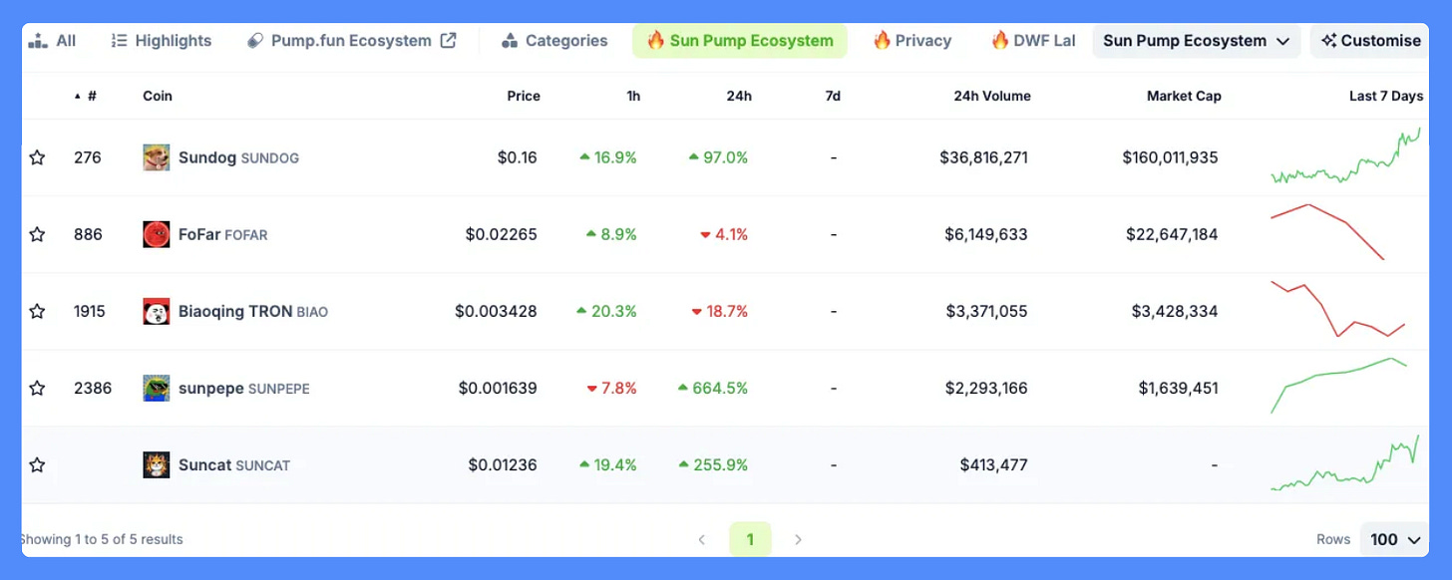Viewport: 1452px width, 580px height.
Task: Sort by the Coin column header
Action: pos(158,97)
